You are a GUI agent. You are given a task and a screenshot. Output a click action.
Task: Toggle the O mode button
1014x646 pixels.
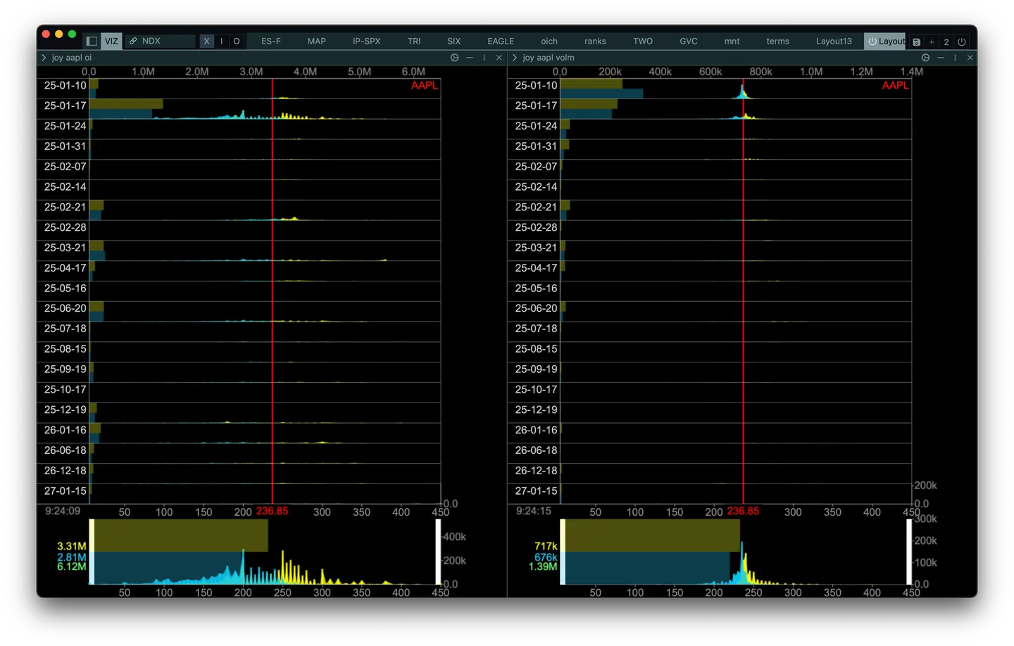[x=237, y=42]
